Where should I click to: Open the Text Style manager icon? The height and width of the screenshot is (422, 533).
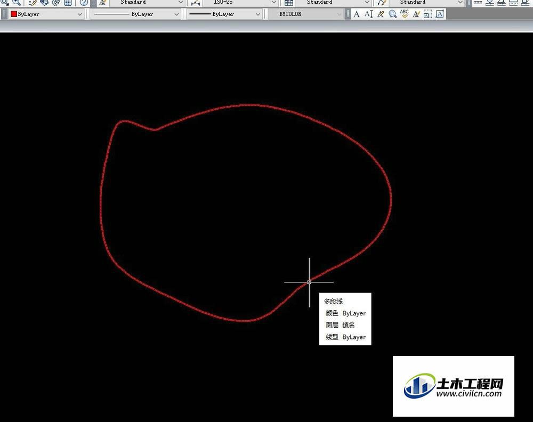pos(103,2)
